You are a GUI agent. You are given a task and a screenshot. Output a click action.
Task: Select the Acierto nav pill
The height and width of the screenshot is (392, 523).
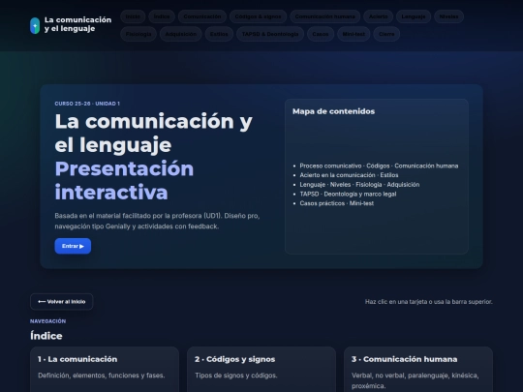point(379,16)
